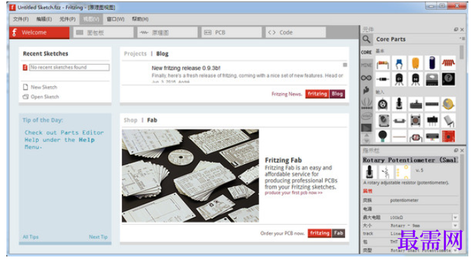Pick the resistor part in Core Parts
The height and width of the screenshot is (262, 476).
[382, 63]
